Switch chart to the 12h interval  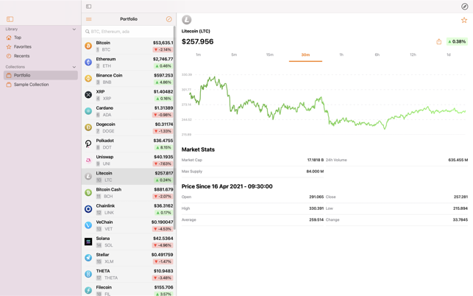pos(413,54)
